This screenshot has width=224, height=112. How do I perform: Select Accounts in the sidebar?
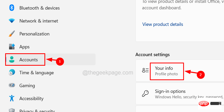pos(51,59)
